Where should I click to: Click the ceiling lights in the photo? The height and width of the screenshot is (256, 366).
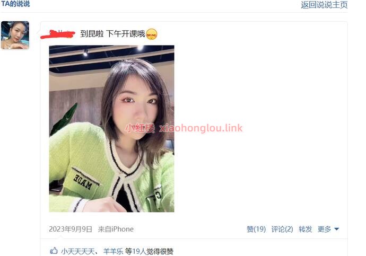(x=112, y=50)
